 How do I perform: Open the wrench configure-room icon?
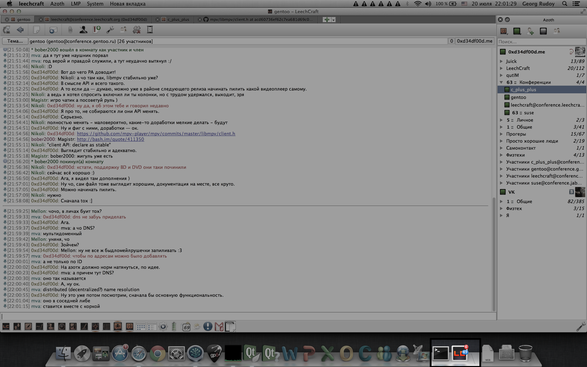click(x=110, y=30)
